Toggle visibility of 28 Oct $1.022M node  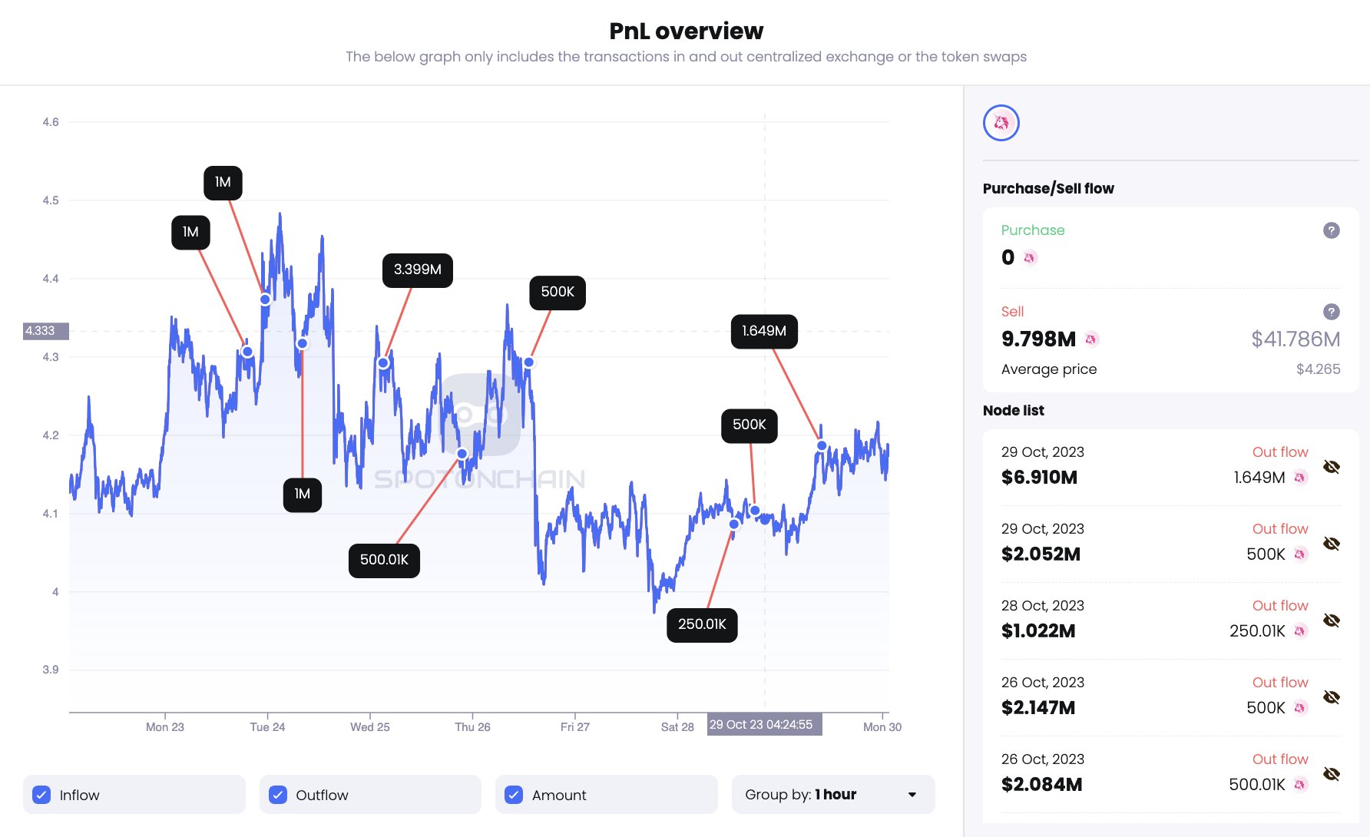[1331, 620]
